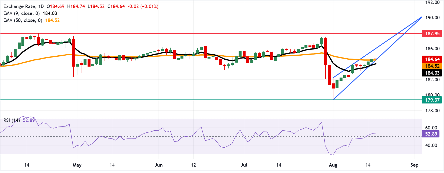Click the 192.00 price axis label
Screen dimensions: 444x173
(432, 2)
